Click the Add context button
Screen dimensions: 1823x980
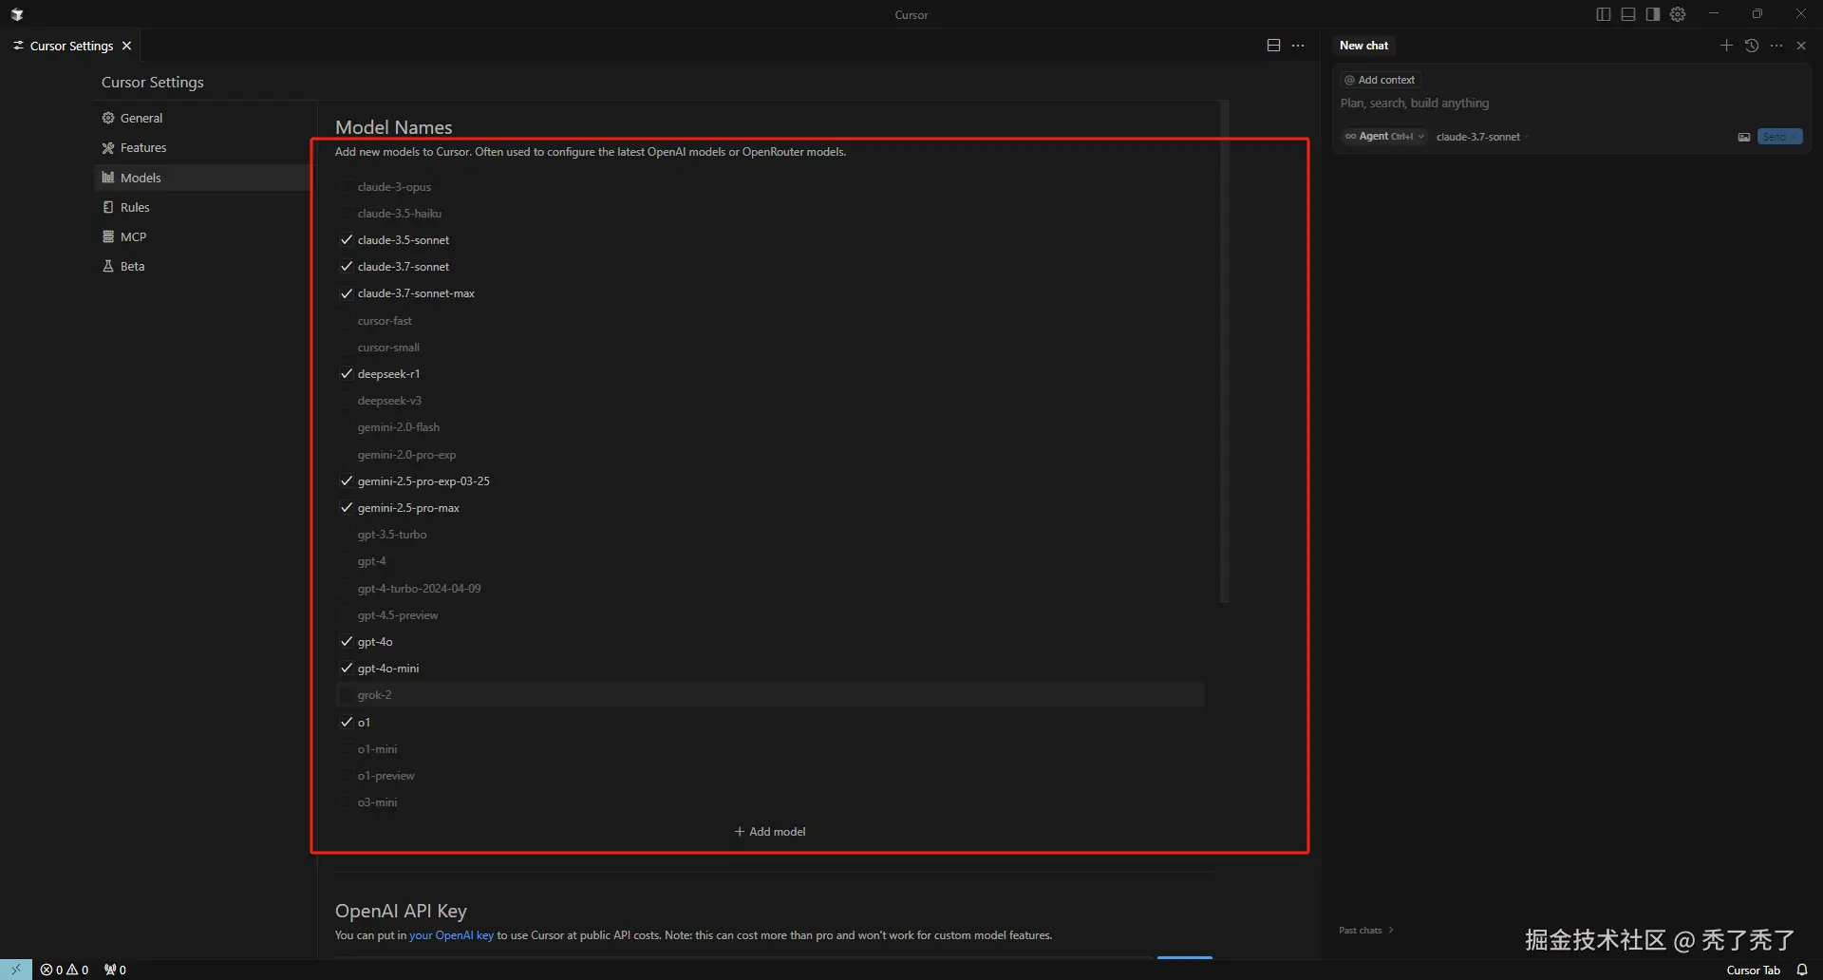pos(1380,80)
